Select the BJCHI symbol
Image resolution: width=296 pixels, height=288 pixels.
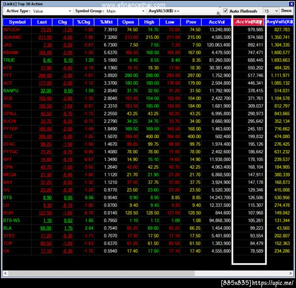tap(10, 121)
